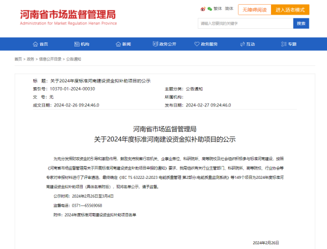Click the blue 搜索 search button
The width and height of the screenshot is (327, 249).
coord(301,24)
